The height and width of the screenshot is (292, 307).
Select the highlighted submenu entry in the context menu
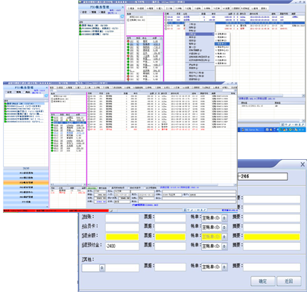222,44
